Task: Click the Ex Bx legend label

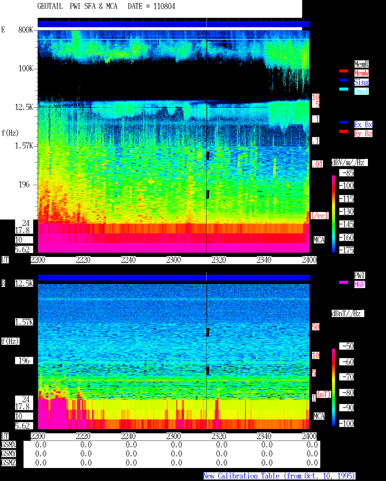Action: (363, 124)
